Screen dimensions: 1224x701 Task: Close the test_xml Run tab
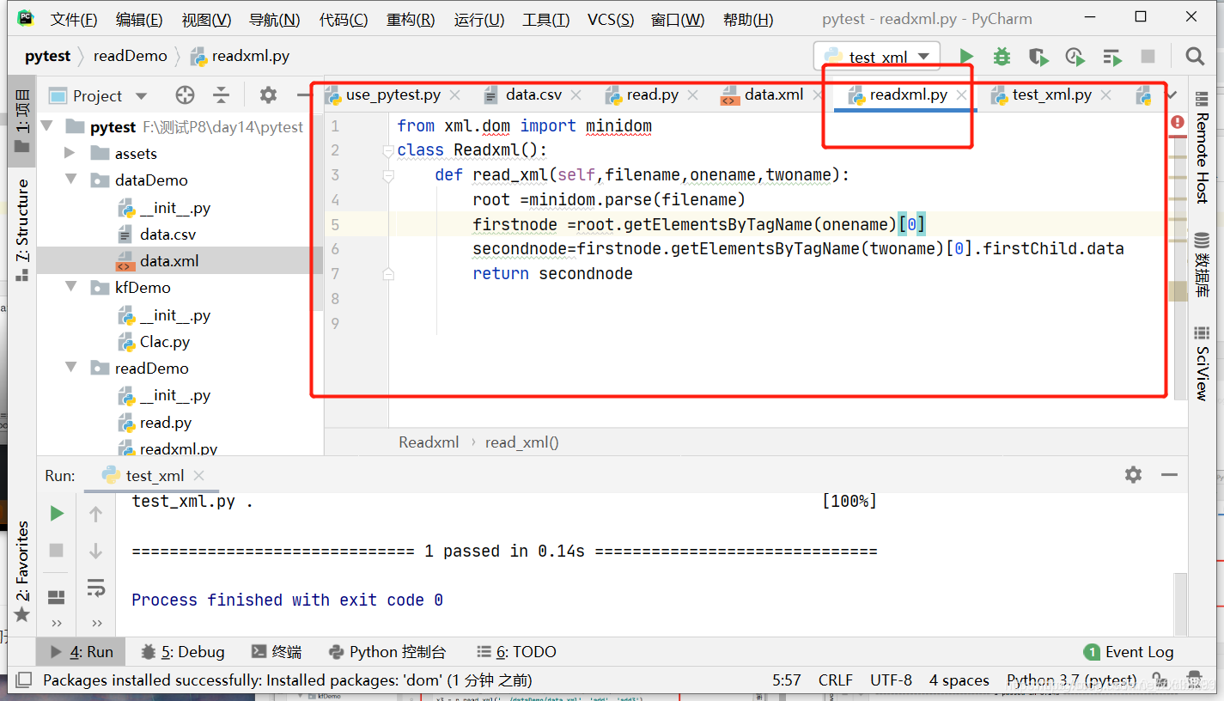tap(199, 476)
